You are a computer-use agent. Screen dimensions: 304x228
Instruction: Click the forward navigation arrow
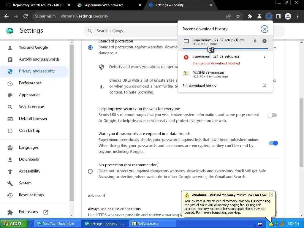click(16, 16)
